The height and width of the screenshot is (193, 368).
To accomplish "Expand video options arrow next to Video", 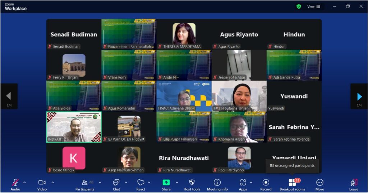I will 52,182.
